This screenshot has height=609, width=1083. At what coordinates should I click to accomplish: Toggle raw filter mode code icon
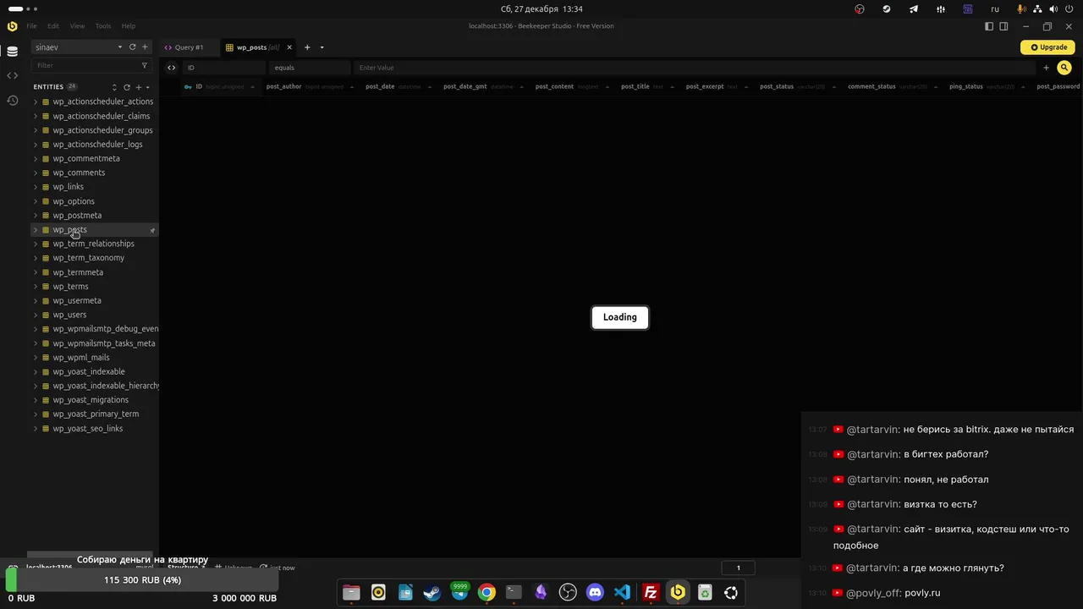172,68
